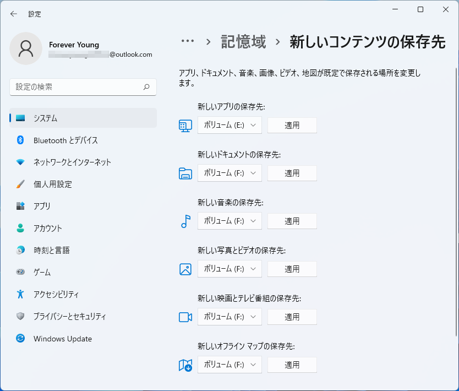This screenshot has width=459, height=391.
Task: Open 時刻と言語 from the navigation menu
Action: coord(50,250)
